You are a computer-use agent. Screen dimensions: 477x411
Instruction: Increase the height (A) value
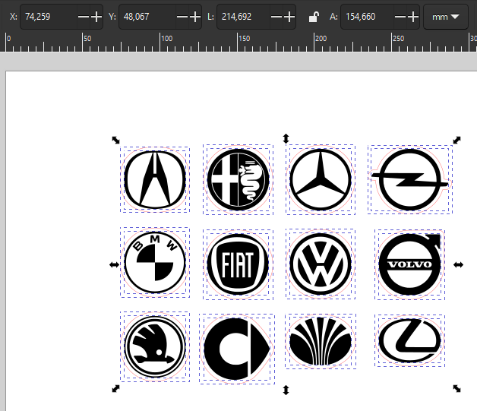(413, 17)
